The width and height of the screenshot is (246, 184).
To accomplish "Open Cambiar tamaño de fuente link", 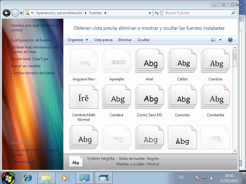I will 33,73.
